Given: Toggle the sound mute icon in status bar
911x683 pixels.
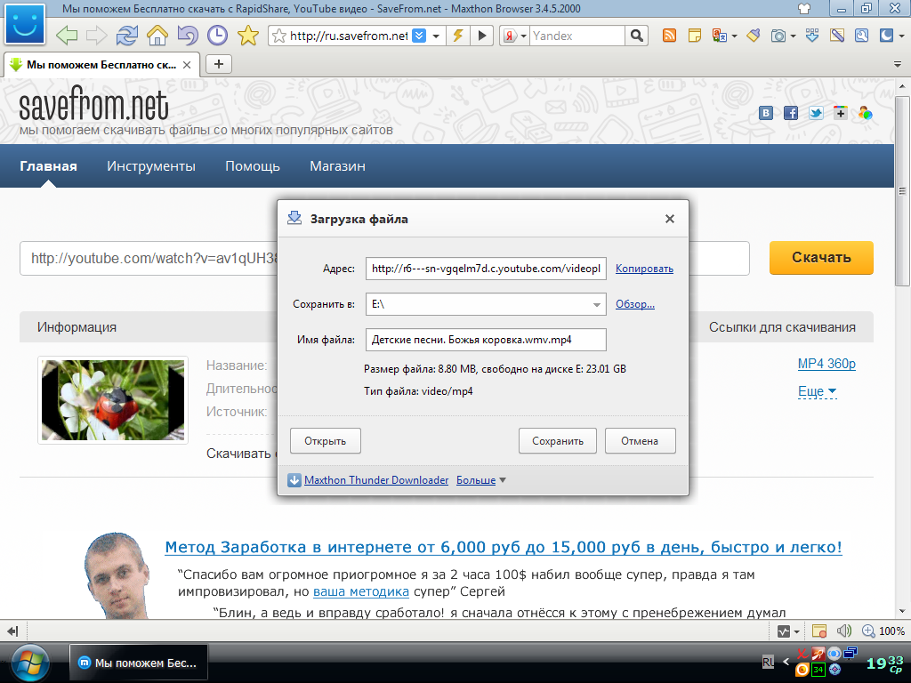Looking at the screenshot, I should tap(843, 631).
